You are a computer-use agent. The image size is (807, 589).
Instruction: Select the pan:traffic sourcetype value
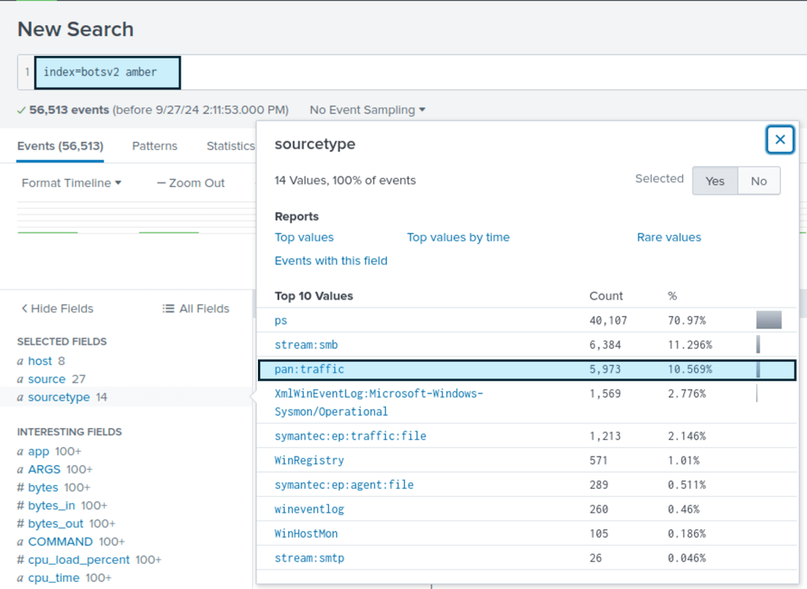(309, 369)
